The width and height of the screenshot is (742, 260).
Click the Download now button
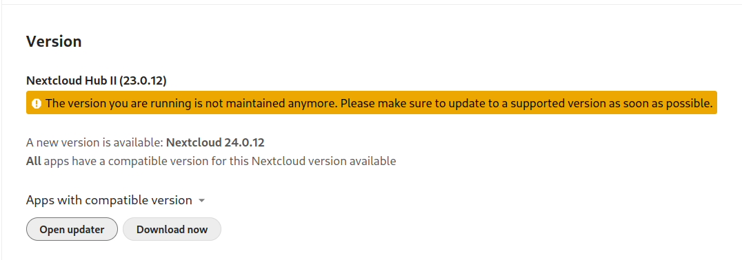click(x=172, y=229)
